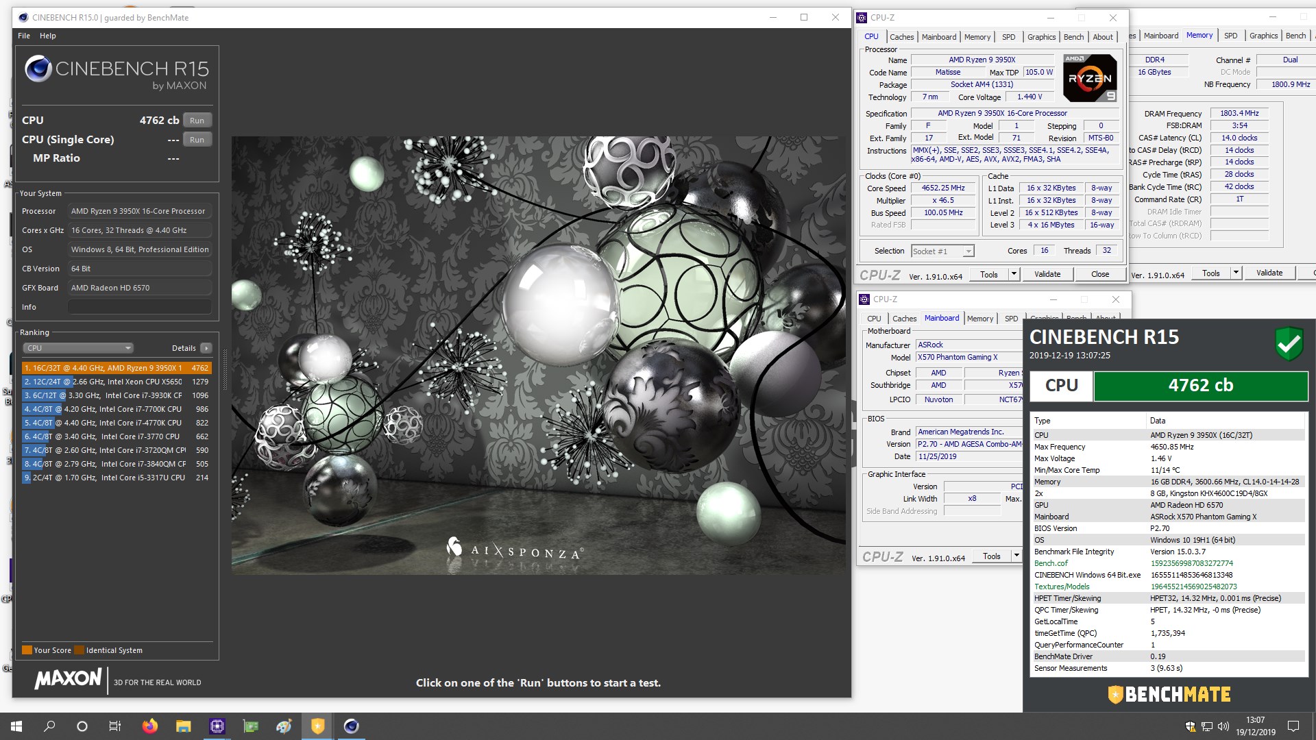The width and height of the screenshot is (1316, 740).
Task: Click the Identical System legend swatch
Action: point(79,650)
